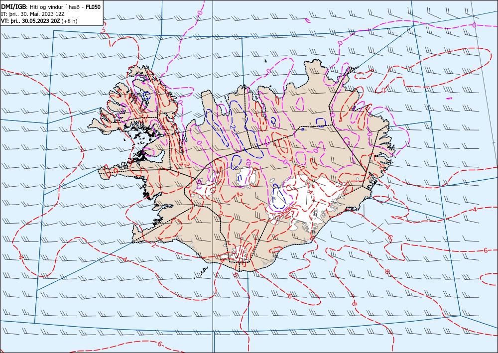Click the blue '-2' isotherm contour label
This screenshot has width=498, height=353.
point(234,126)
